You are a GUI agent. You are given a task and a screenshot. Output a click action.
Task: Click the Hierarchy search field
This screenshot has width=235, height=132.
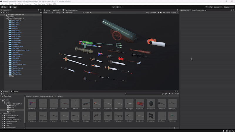click(22, 13)
